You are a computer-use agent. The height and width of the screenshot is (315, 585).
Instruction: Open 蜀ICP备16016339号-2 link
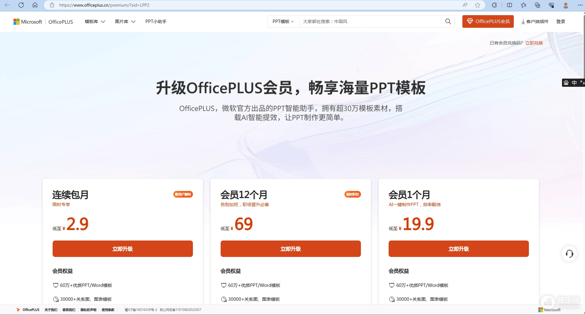141,310
